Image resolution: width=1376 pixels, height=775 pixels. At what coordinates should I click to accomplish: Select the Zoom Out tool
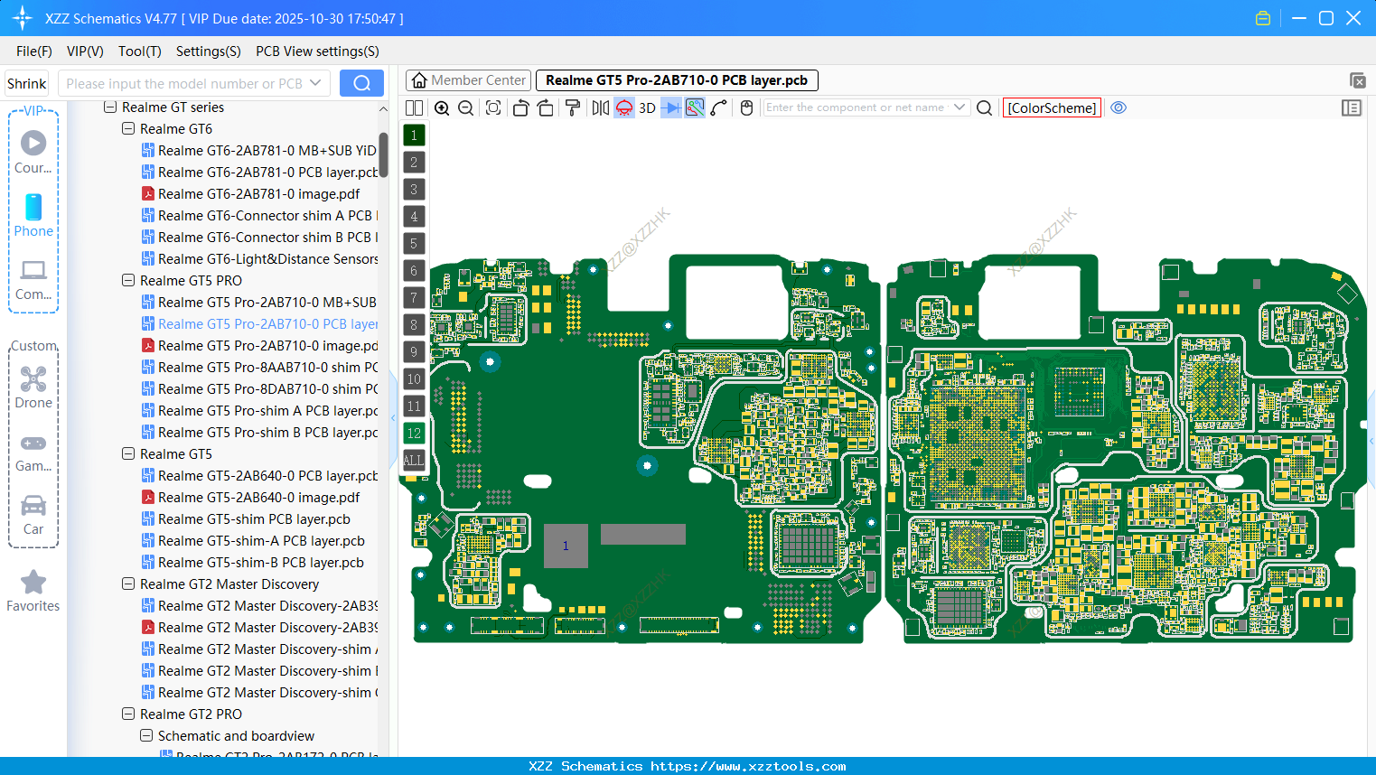point(465,107)
